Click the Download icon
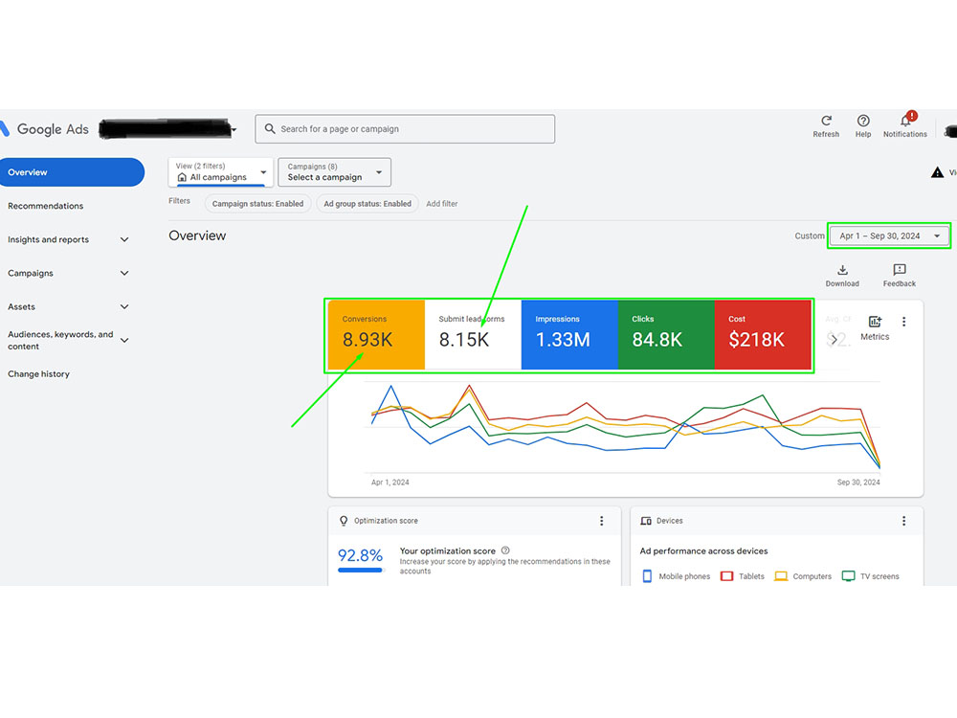 pos(842,270)
